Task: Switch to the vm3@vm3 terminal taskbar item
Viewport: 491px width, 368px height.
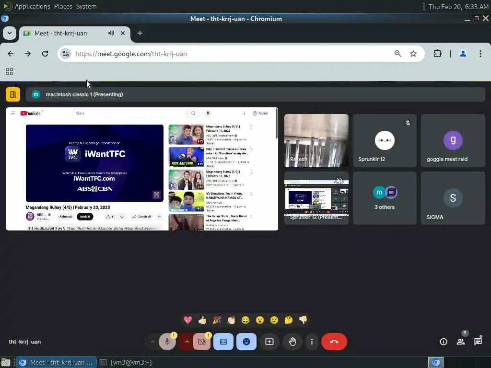Action: coord(126,362)
